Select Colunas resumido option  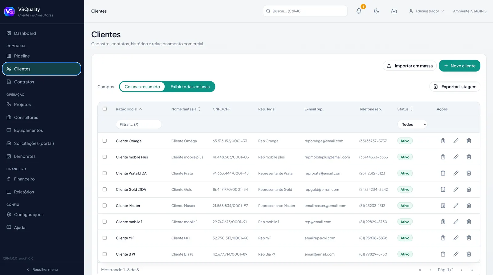pos(142,87)
